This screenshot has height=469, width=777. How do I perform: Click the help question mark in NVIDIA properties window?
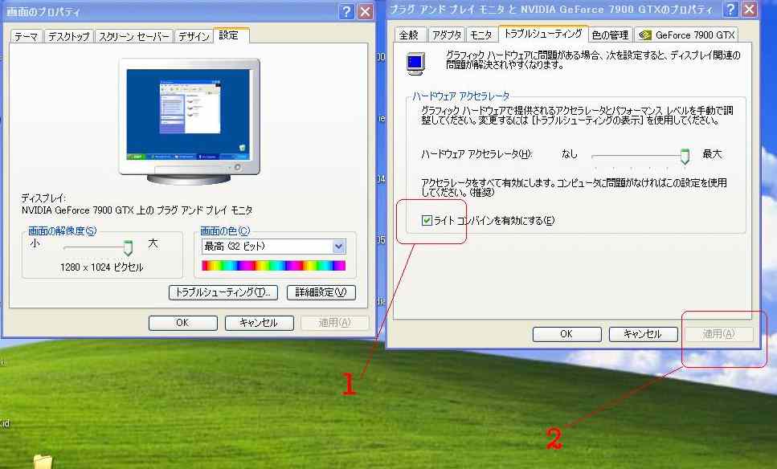(730, 9)
